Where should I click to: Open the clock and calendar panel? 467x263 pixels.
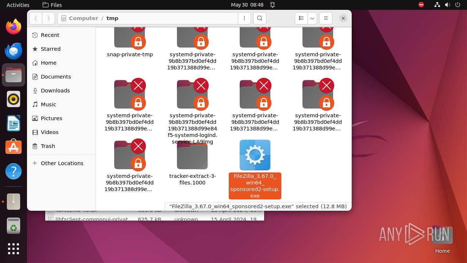tap(247, 5)
